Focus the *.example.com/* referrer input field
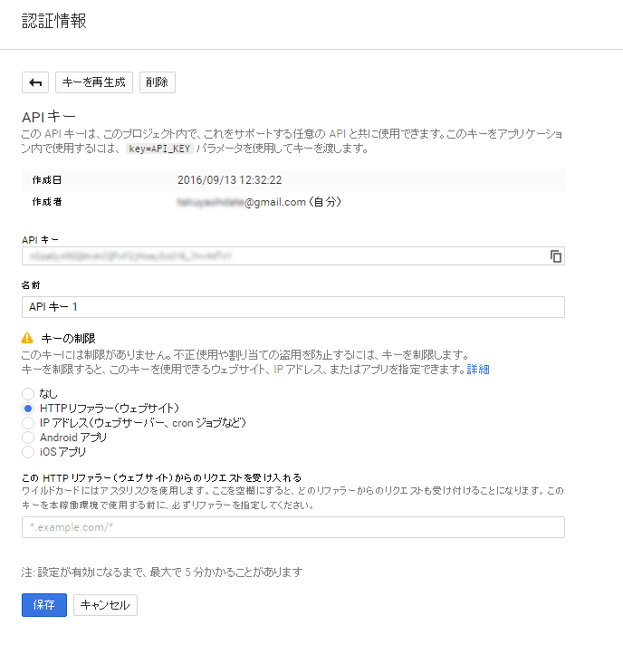The width and height of the screenshot is (623, 664). [x=293, y=527]
